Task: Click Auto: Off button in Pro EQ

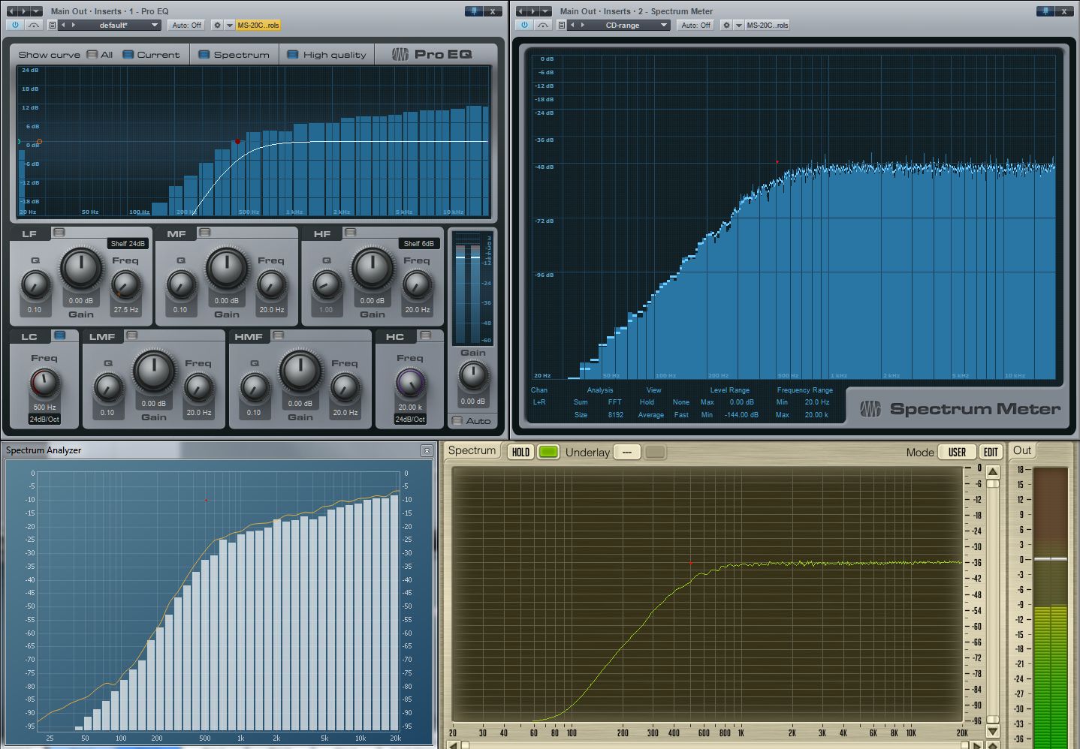Action: [x=187, y=25]
